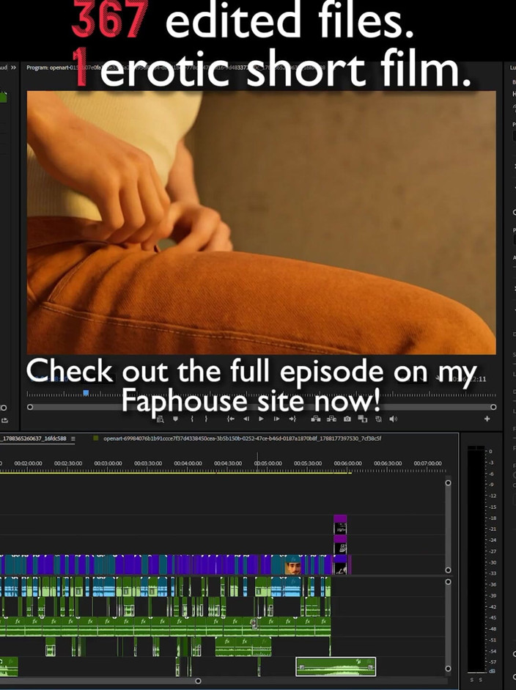Click ruler timecode 00:03:00:00

click(108, 463)
